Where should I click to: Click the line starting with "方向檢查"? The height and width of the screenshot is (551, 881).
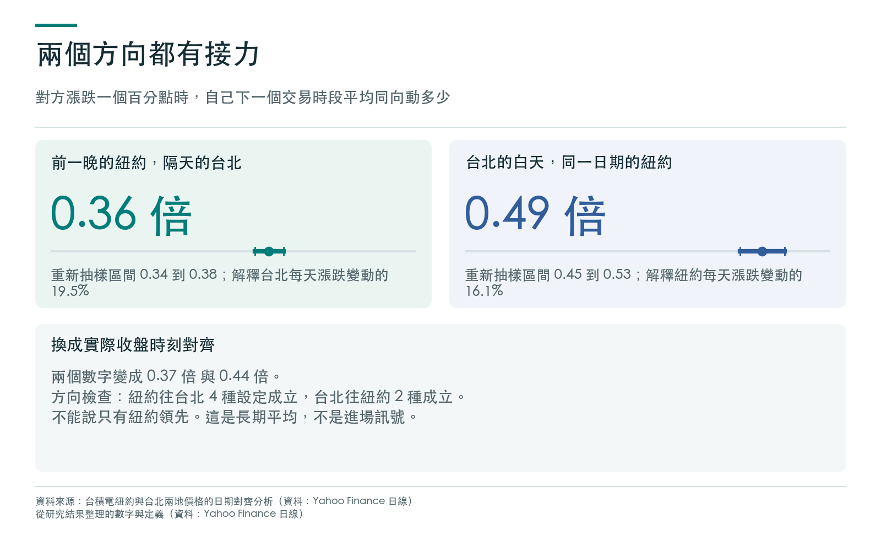click(x=258, y=397)
